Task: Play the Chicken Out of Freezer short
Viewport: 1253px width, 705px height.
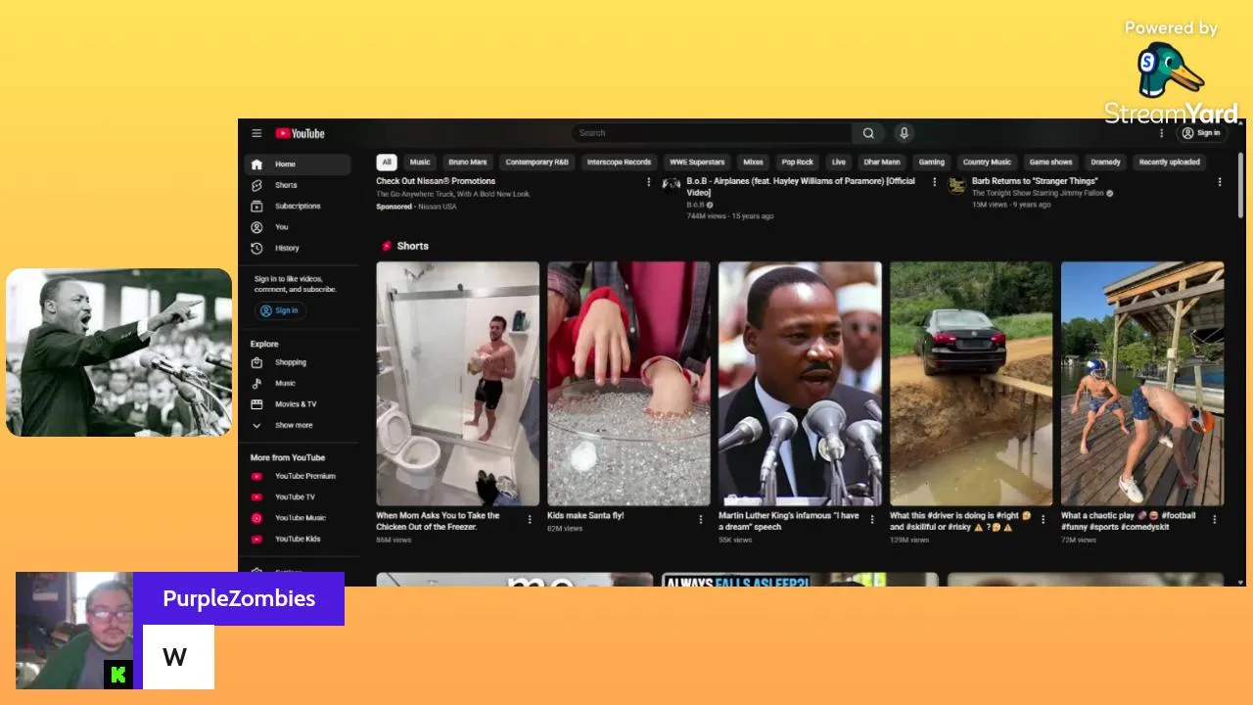Action: pos(457,383)
